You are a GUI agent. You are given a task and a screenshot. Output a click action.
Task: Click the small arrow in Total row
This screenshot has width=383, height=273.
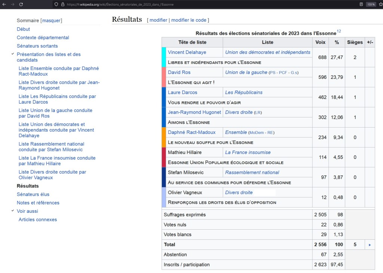click(x=370, y=245)
